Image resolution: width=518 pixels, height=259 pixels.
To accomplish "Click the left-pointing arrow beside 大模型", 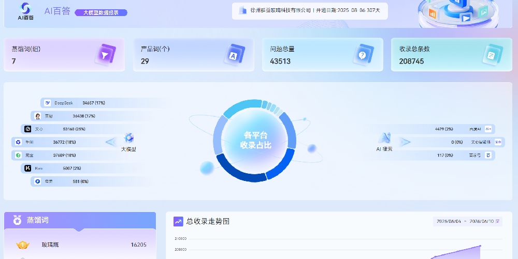I will tap(111, 142).
